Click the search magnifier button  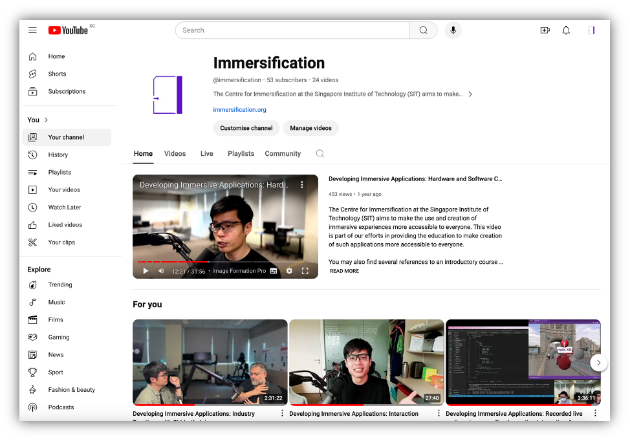tap(424, 30)
